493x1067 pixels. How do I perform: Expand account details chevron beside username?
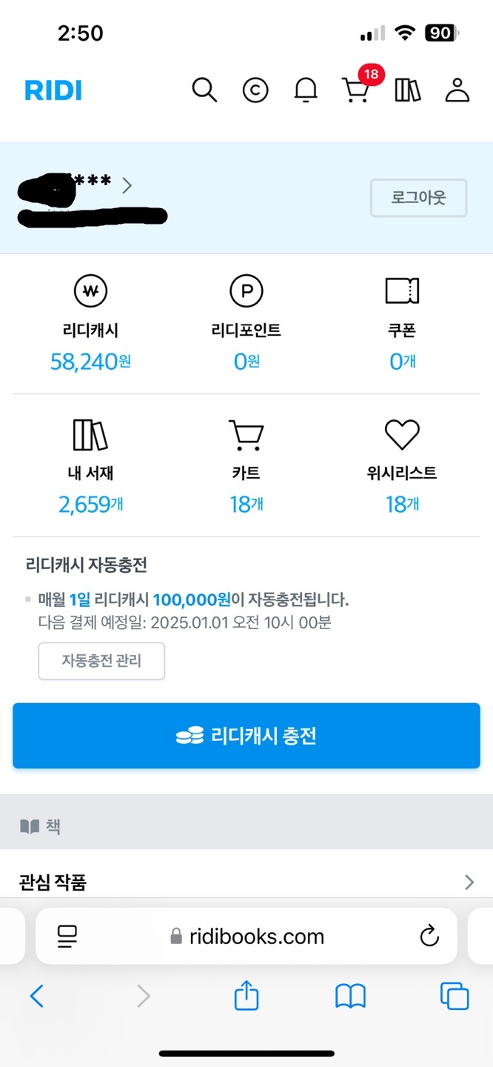pyautogui.click(x=127, y=185)
